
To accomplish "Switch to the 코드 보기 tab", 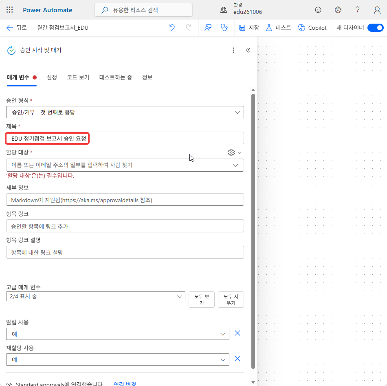I will pyautogui.click(x=78, y=77).
